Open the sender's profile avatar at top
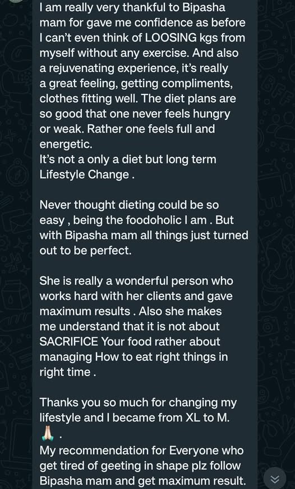Image resolution: width=295 pixels, height=489 pixels. pyautogui.click(x=15, y=1)
